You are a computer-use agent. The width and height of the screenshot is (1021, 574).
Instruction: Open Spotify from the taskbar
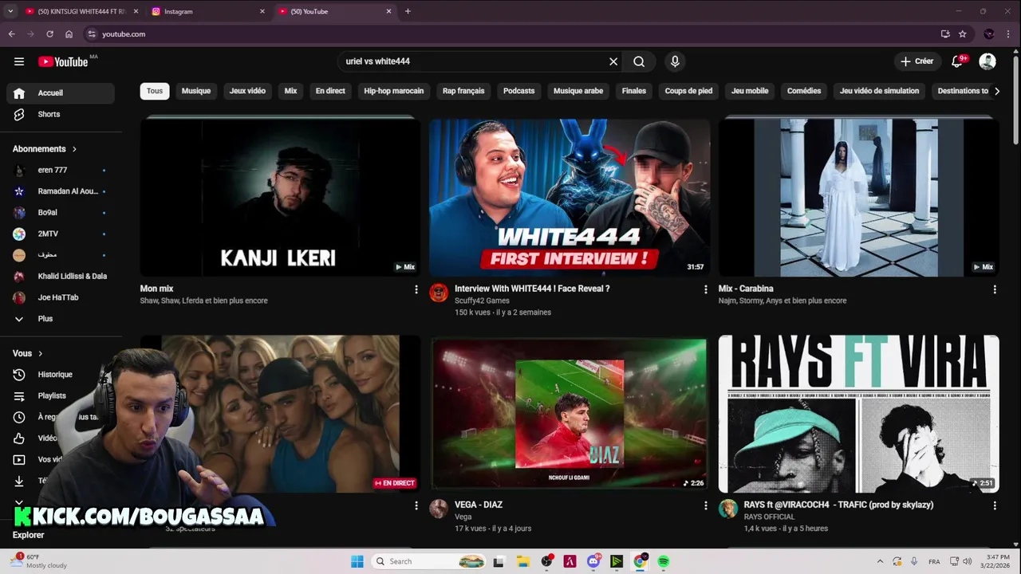664,561
